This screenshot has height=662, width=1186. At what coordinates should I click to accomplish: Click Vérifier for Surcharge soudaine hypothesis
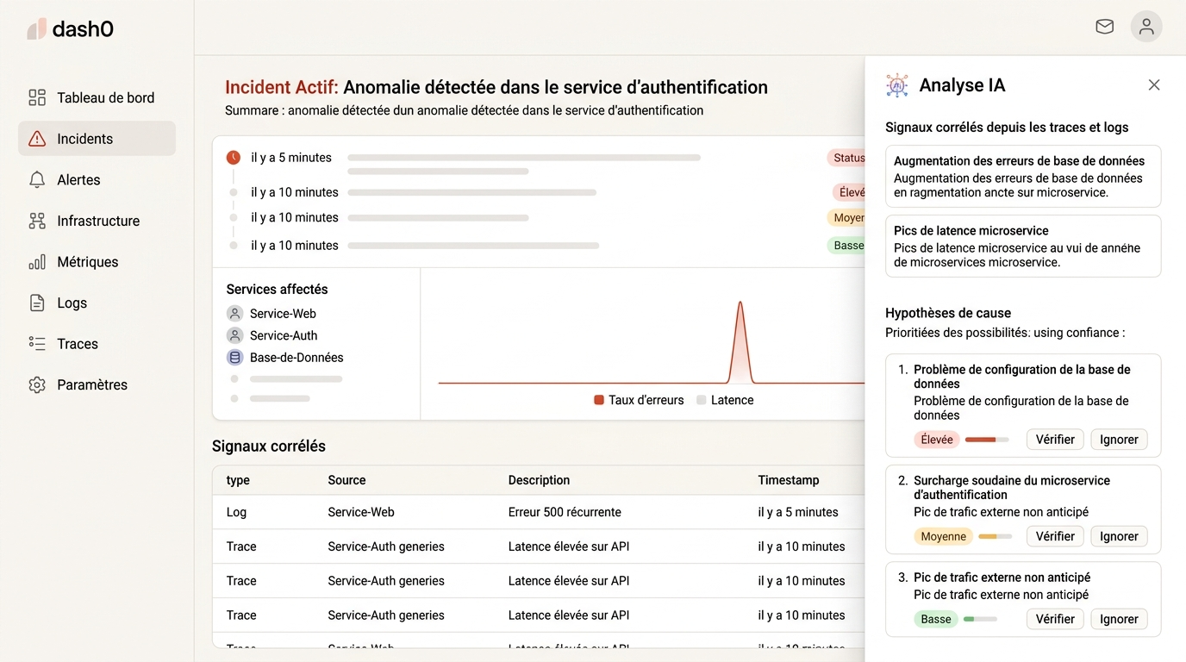click(1055, 536)
